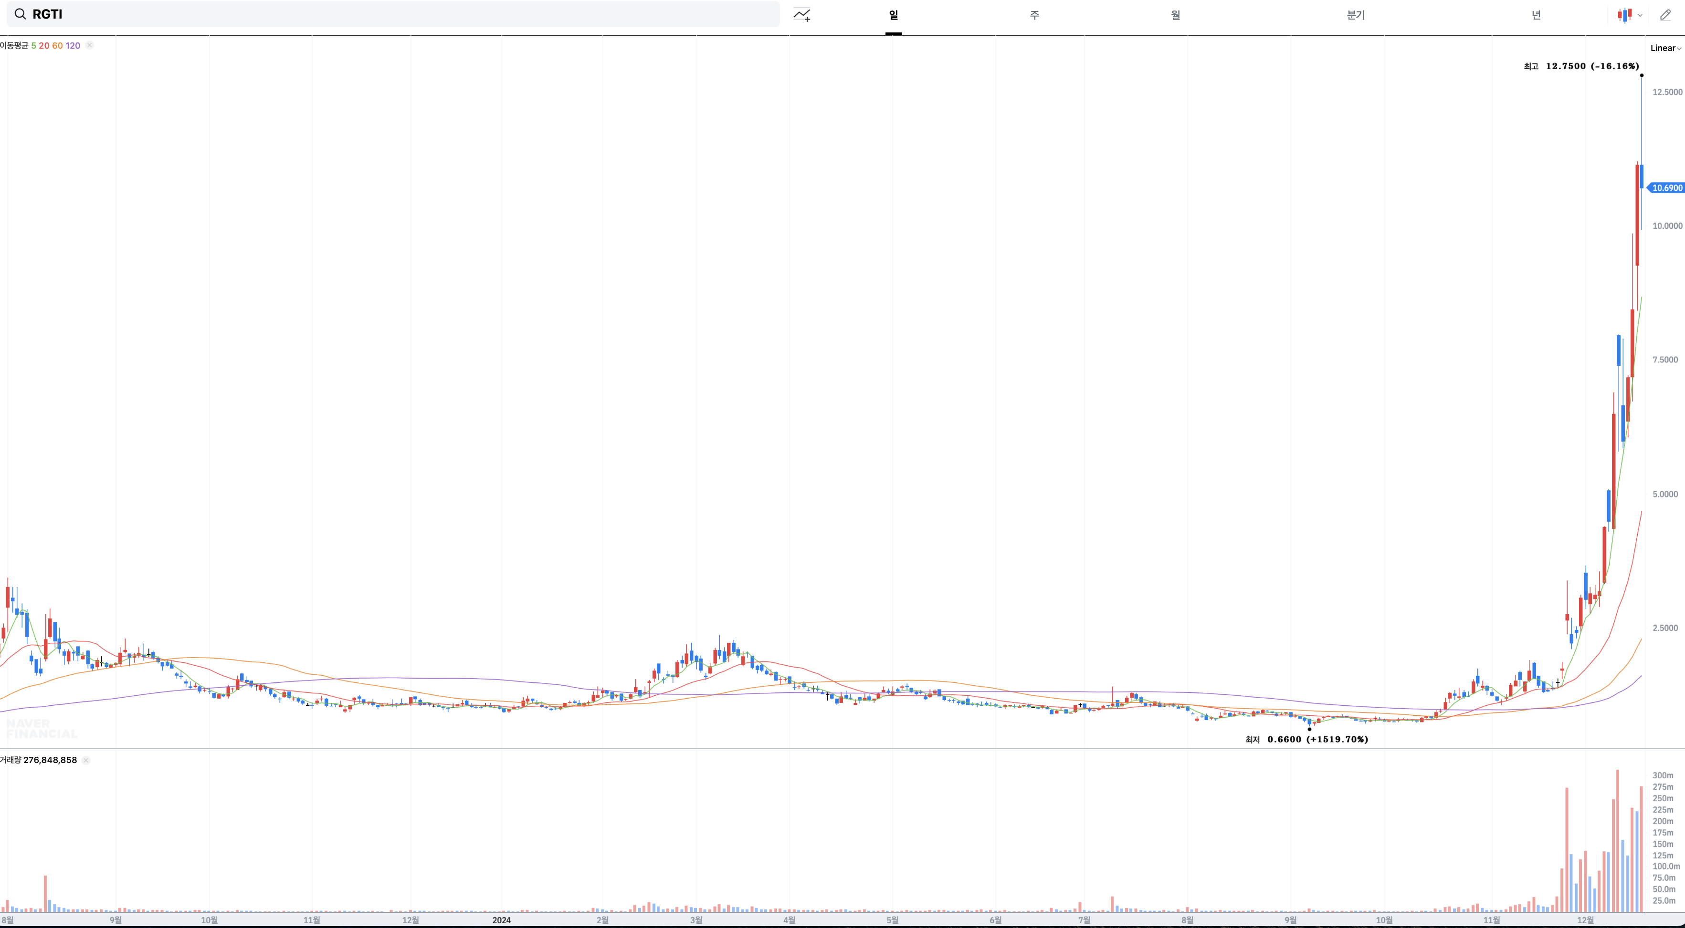Select the quarterly 분기 tab
Screen dimensions: 1685x928
(x=1355, y=15)
